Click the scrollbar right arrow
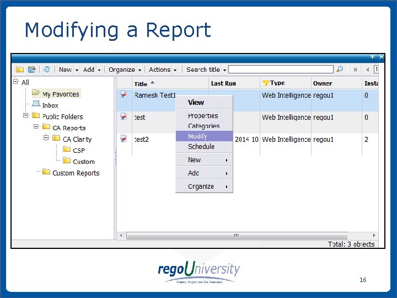Screen dimensions: 397x298 pos(374,236)
